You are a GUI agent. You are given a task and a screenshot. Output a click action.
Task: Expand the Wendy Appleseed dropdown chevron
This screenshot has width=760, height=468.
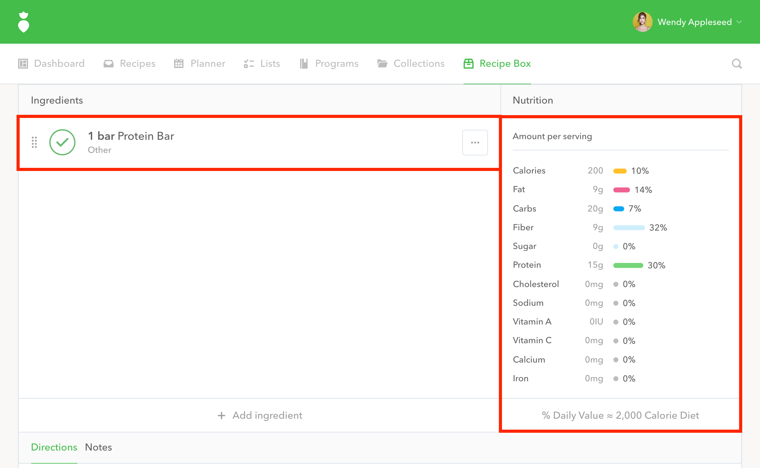tap(739, 22)
